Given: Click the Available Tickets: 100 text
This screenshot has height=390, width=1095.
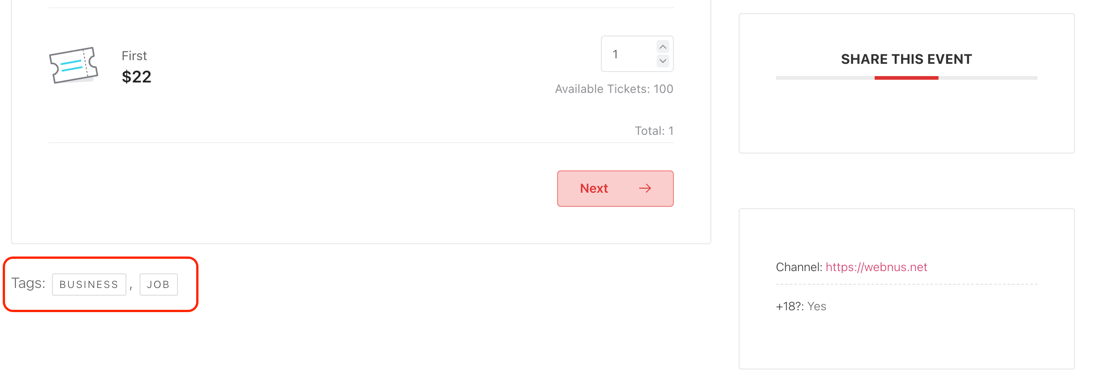Looking at the screenshot, I should click(x=614, y=89).
